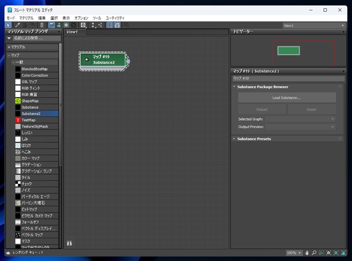Select TextMap in the map list
The height and width of the screenshot is (261, 352).
(x=29, y=120)
